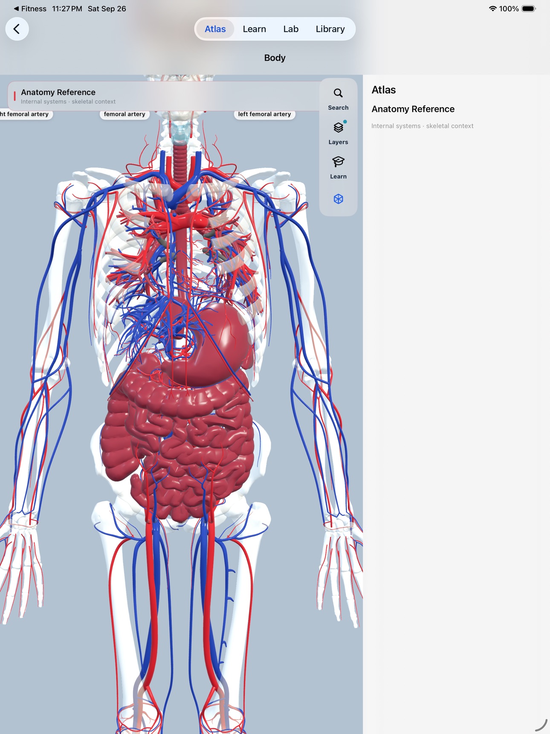Tap the 11:27 PM clock in status bar
Image resolution: width=550 pixels, height=734 pixels.
[x=67, y=9]
